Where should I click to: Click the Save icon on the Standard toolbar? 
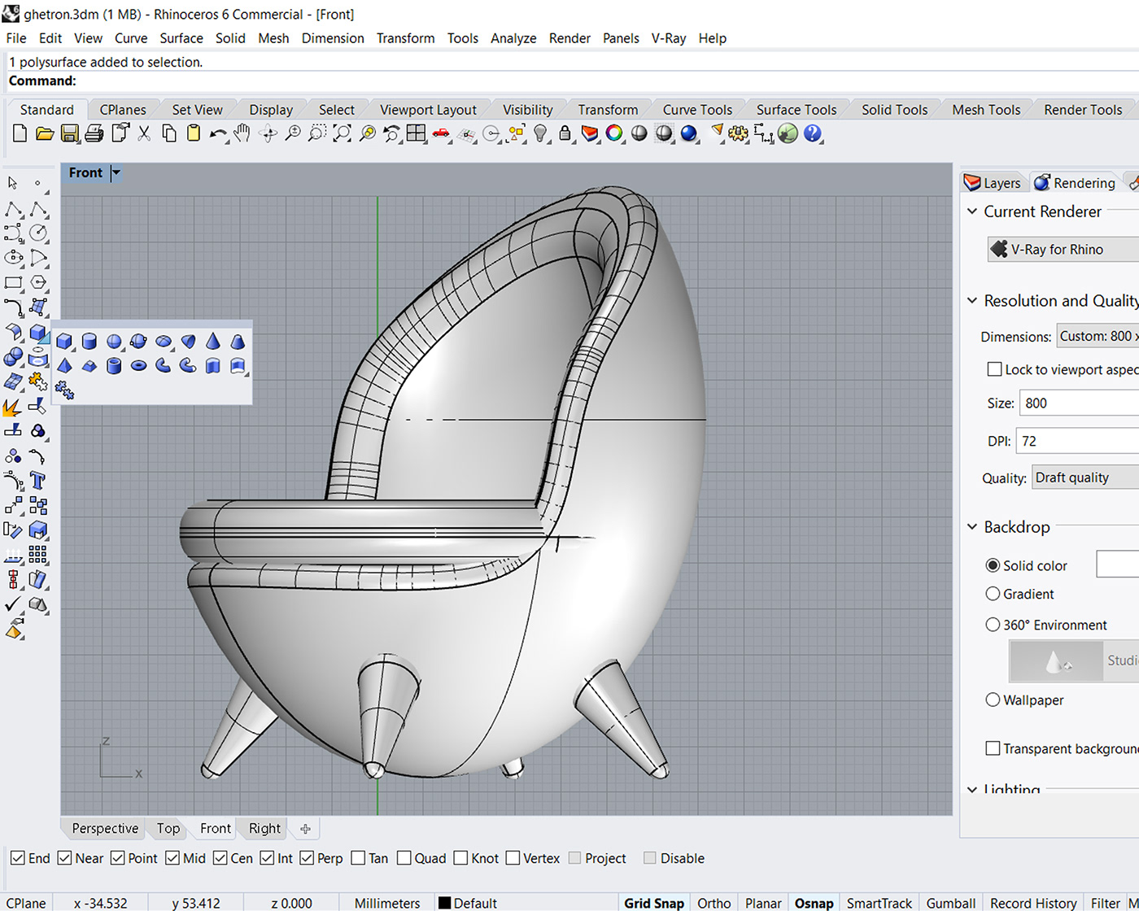click(69, 133)
